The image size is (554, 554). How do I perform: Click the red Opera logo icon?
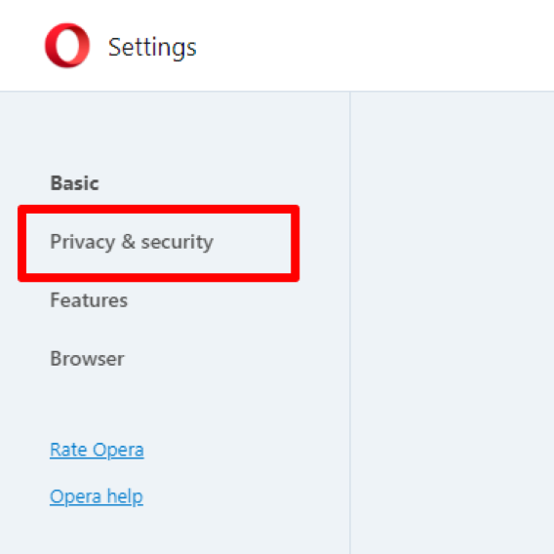tap(67, 46)
